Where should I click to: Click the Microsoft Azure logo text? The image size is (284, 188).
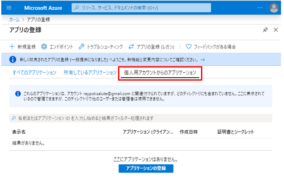43,8
